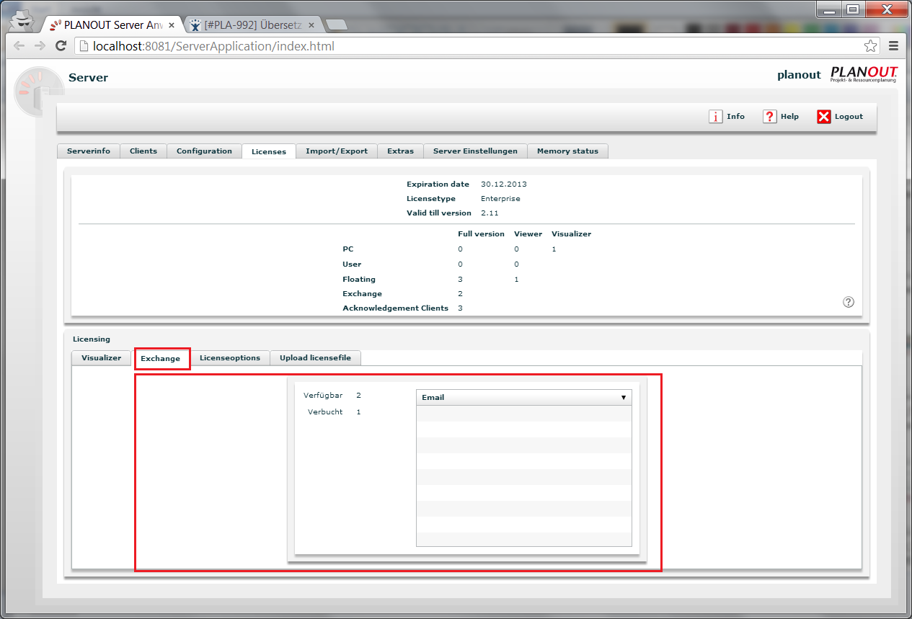The width and height of the screenshot is (912, 619).
Task: Reload page with the refresh icon
Action: 61,46
